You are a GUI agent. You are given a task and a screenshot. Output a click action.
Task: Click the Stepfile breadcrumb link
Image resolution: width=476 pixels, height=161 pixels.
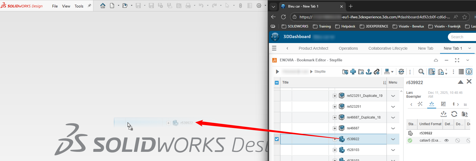pos(320,72)
